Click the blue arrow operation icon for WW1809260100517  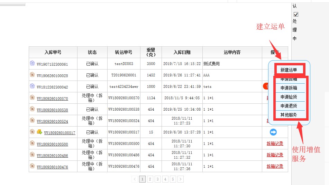tap(273, 132)
